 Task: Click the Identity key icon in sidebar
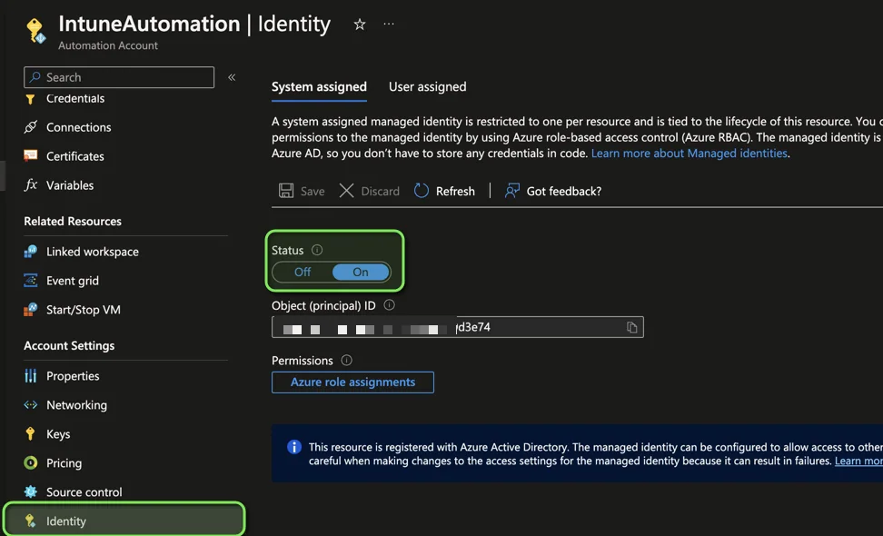30,521
